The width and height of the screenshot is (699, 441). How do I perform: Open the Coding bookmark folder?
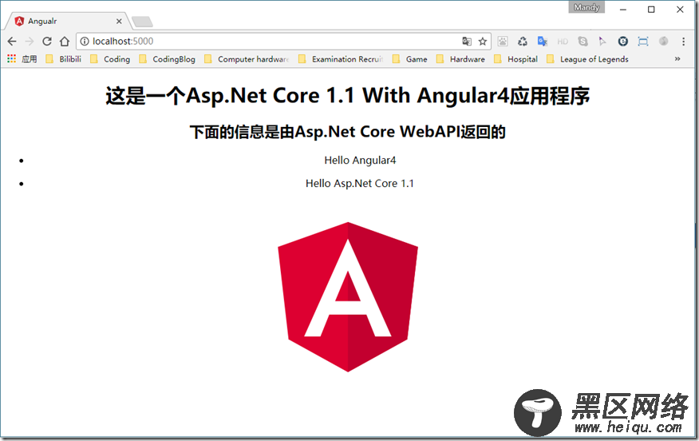pos(110,59)
